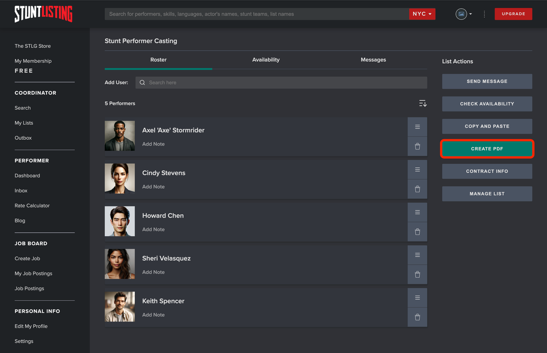Open hamburger menu for Howard Chen
The width and height of the screenshot is (547, 353).
pyautogui.click(x=417, y=212)
